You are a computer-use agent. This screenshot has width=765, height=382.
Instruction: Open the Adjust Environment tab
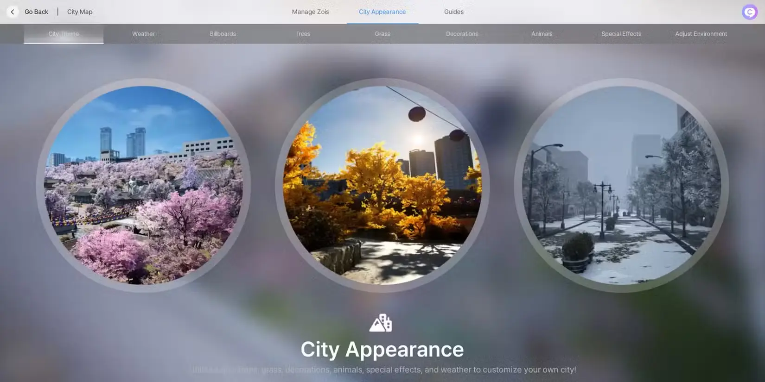tap(701, 34)
